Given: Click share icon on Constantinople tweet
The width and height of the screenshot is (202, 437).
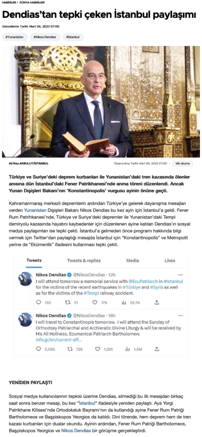Looking at the screenshot, I should point(157,349).
